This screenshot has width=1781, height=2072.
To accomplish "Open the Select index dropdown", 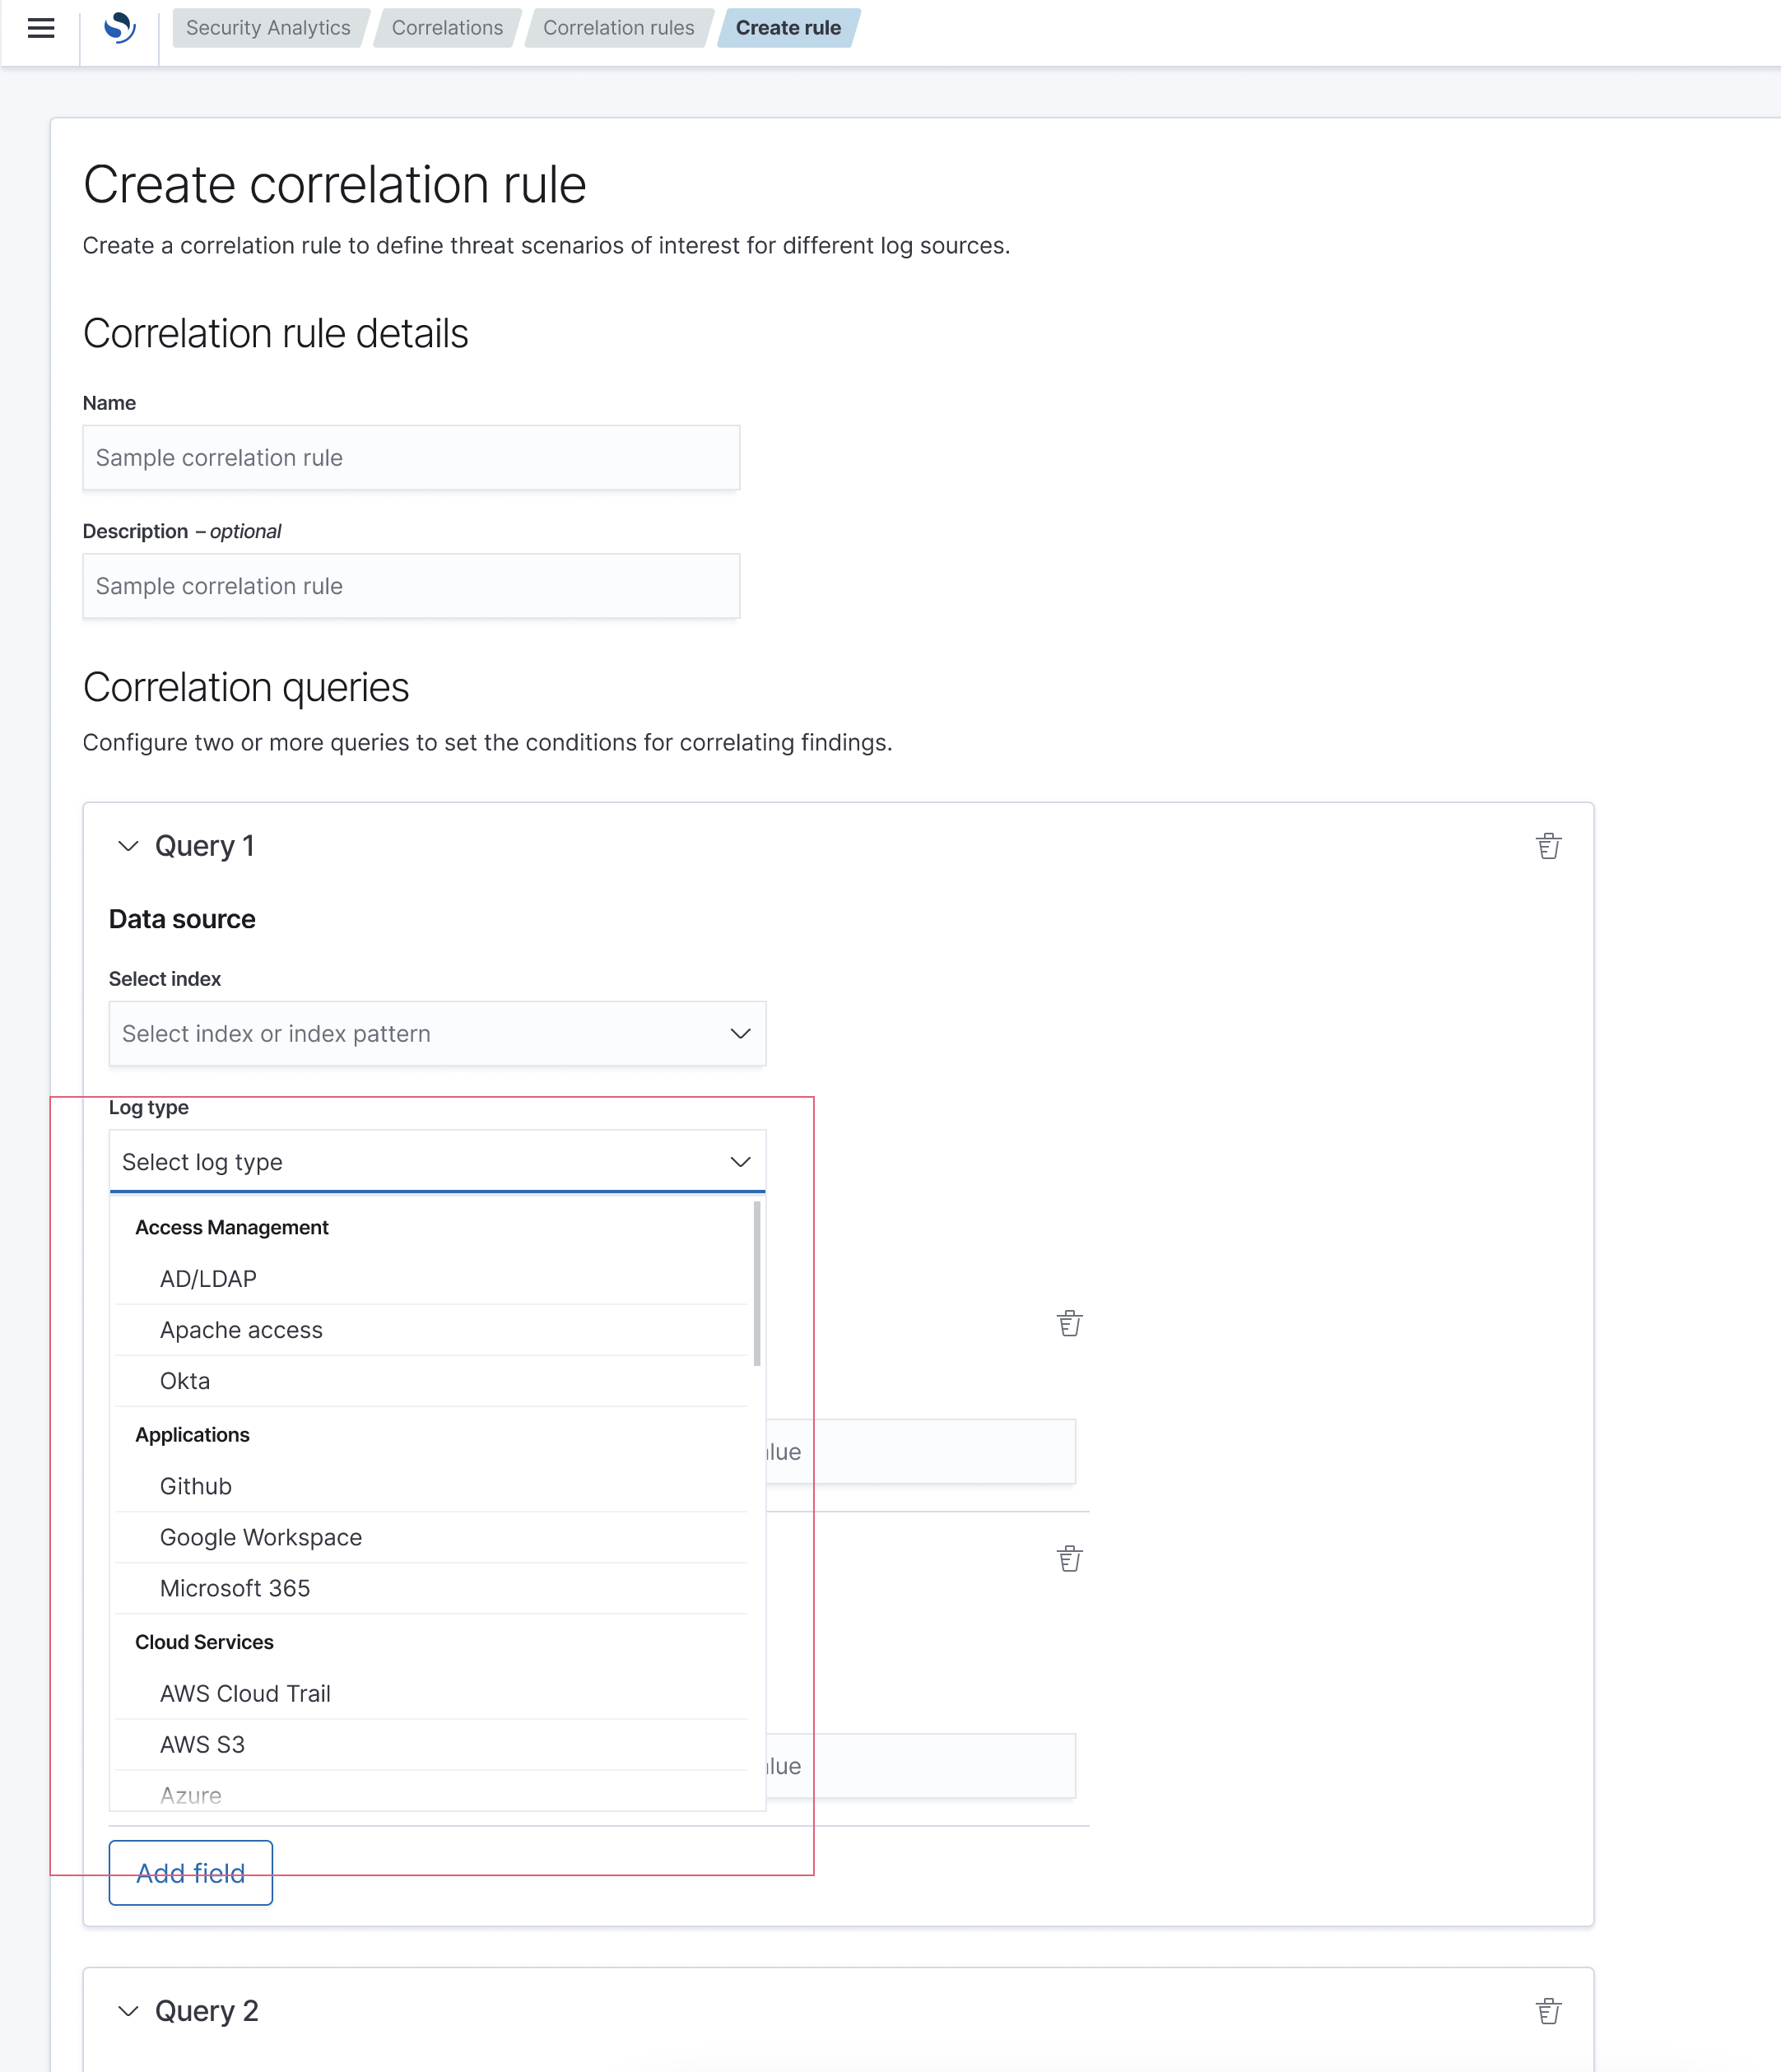I will 437,1033.
